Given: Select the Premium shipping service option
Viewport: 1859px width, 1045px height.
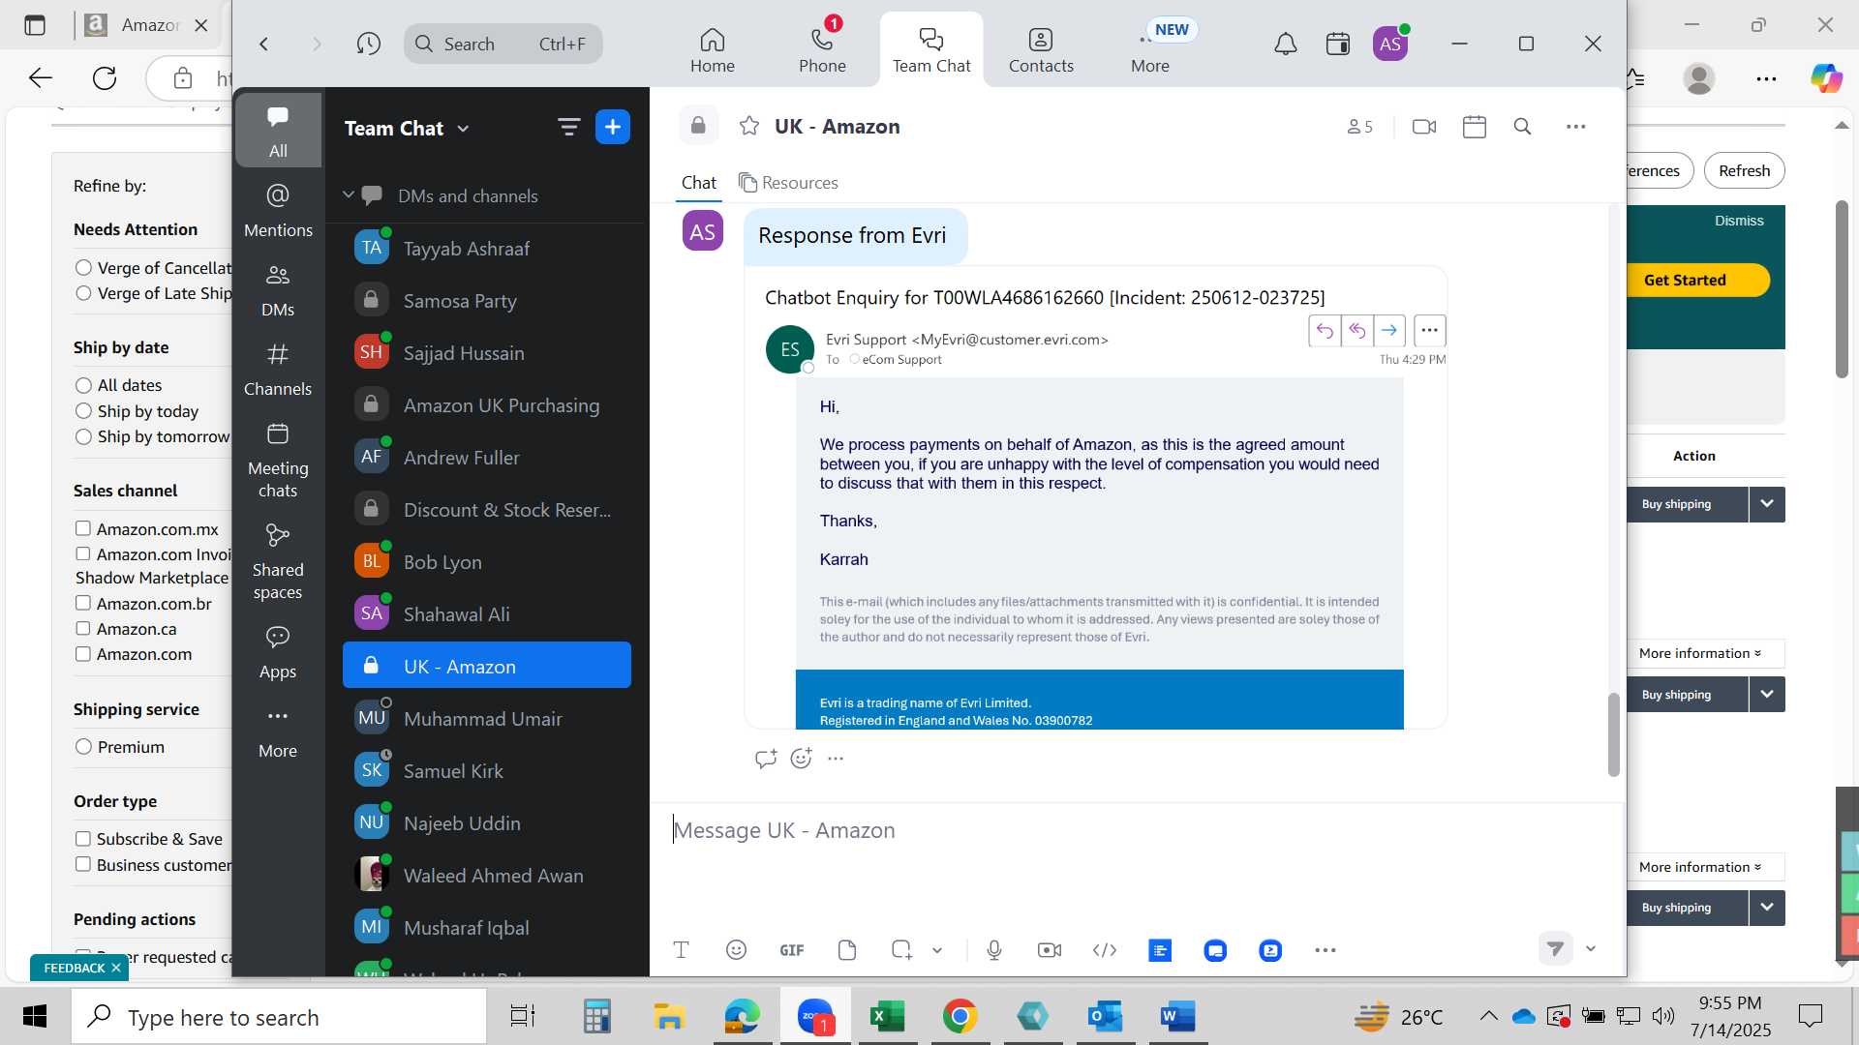Looking at the screenshot, I should click(x=83, y=747).
